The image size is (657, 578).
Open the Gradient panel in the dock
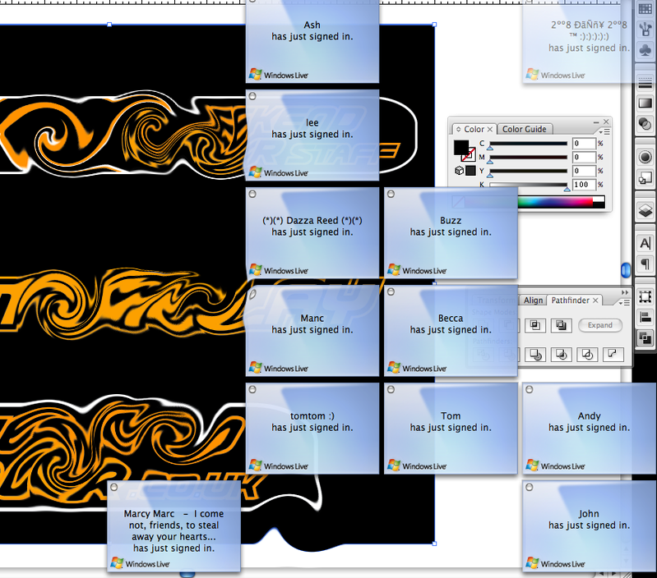pos(645,103)
